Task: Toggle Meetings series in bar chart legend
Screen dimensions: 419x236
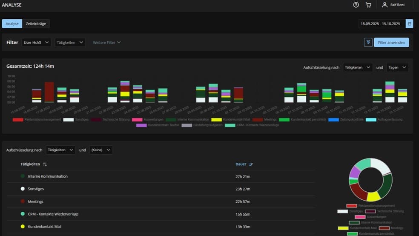Action: point(264,120)
